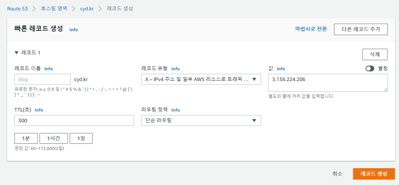Click the 레코드 생성 orange button
Viewport: 399px width, 185px height.
pos(374,174)
